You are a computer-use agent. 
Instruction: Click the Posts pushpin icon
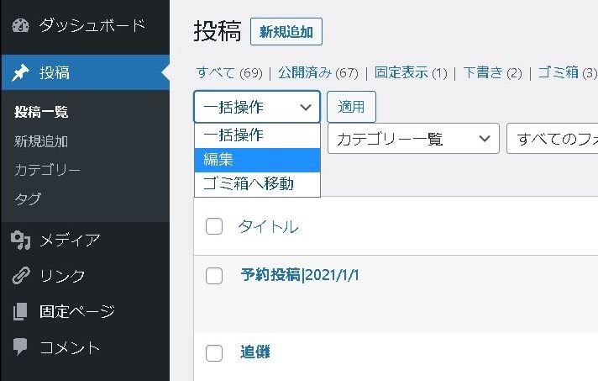pyautogui.click(x=21, y=73)
